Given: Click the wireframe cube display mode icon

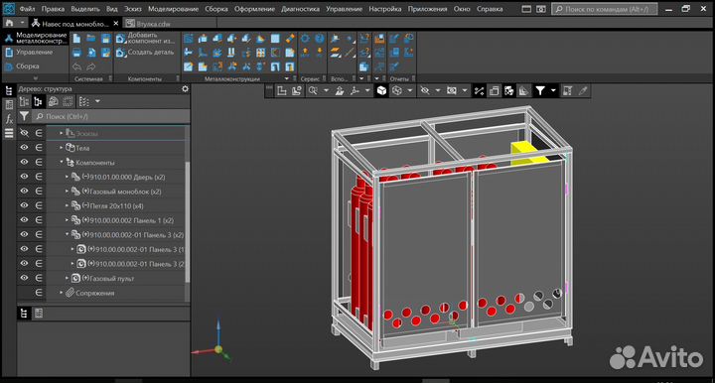Looking at the screenshot, I should (x=397, y=90).
